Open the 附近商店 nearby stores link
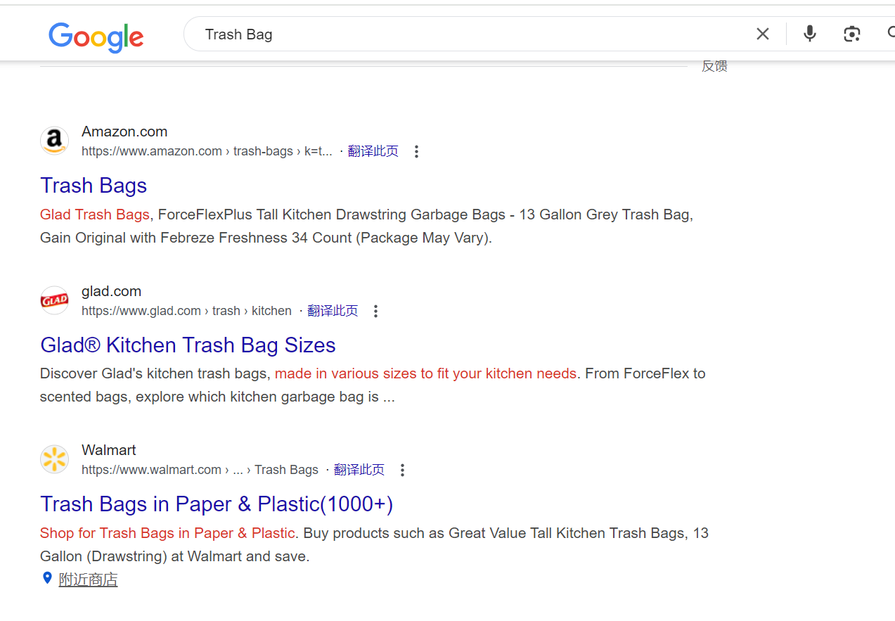The width and height of the screenshot is (895, 621). click(88, 580)
